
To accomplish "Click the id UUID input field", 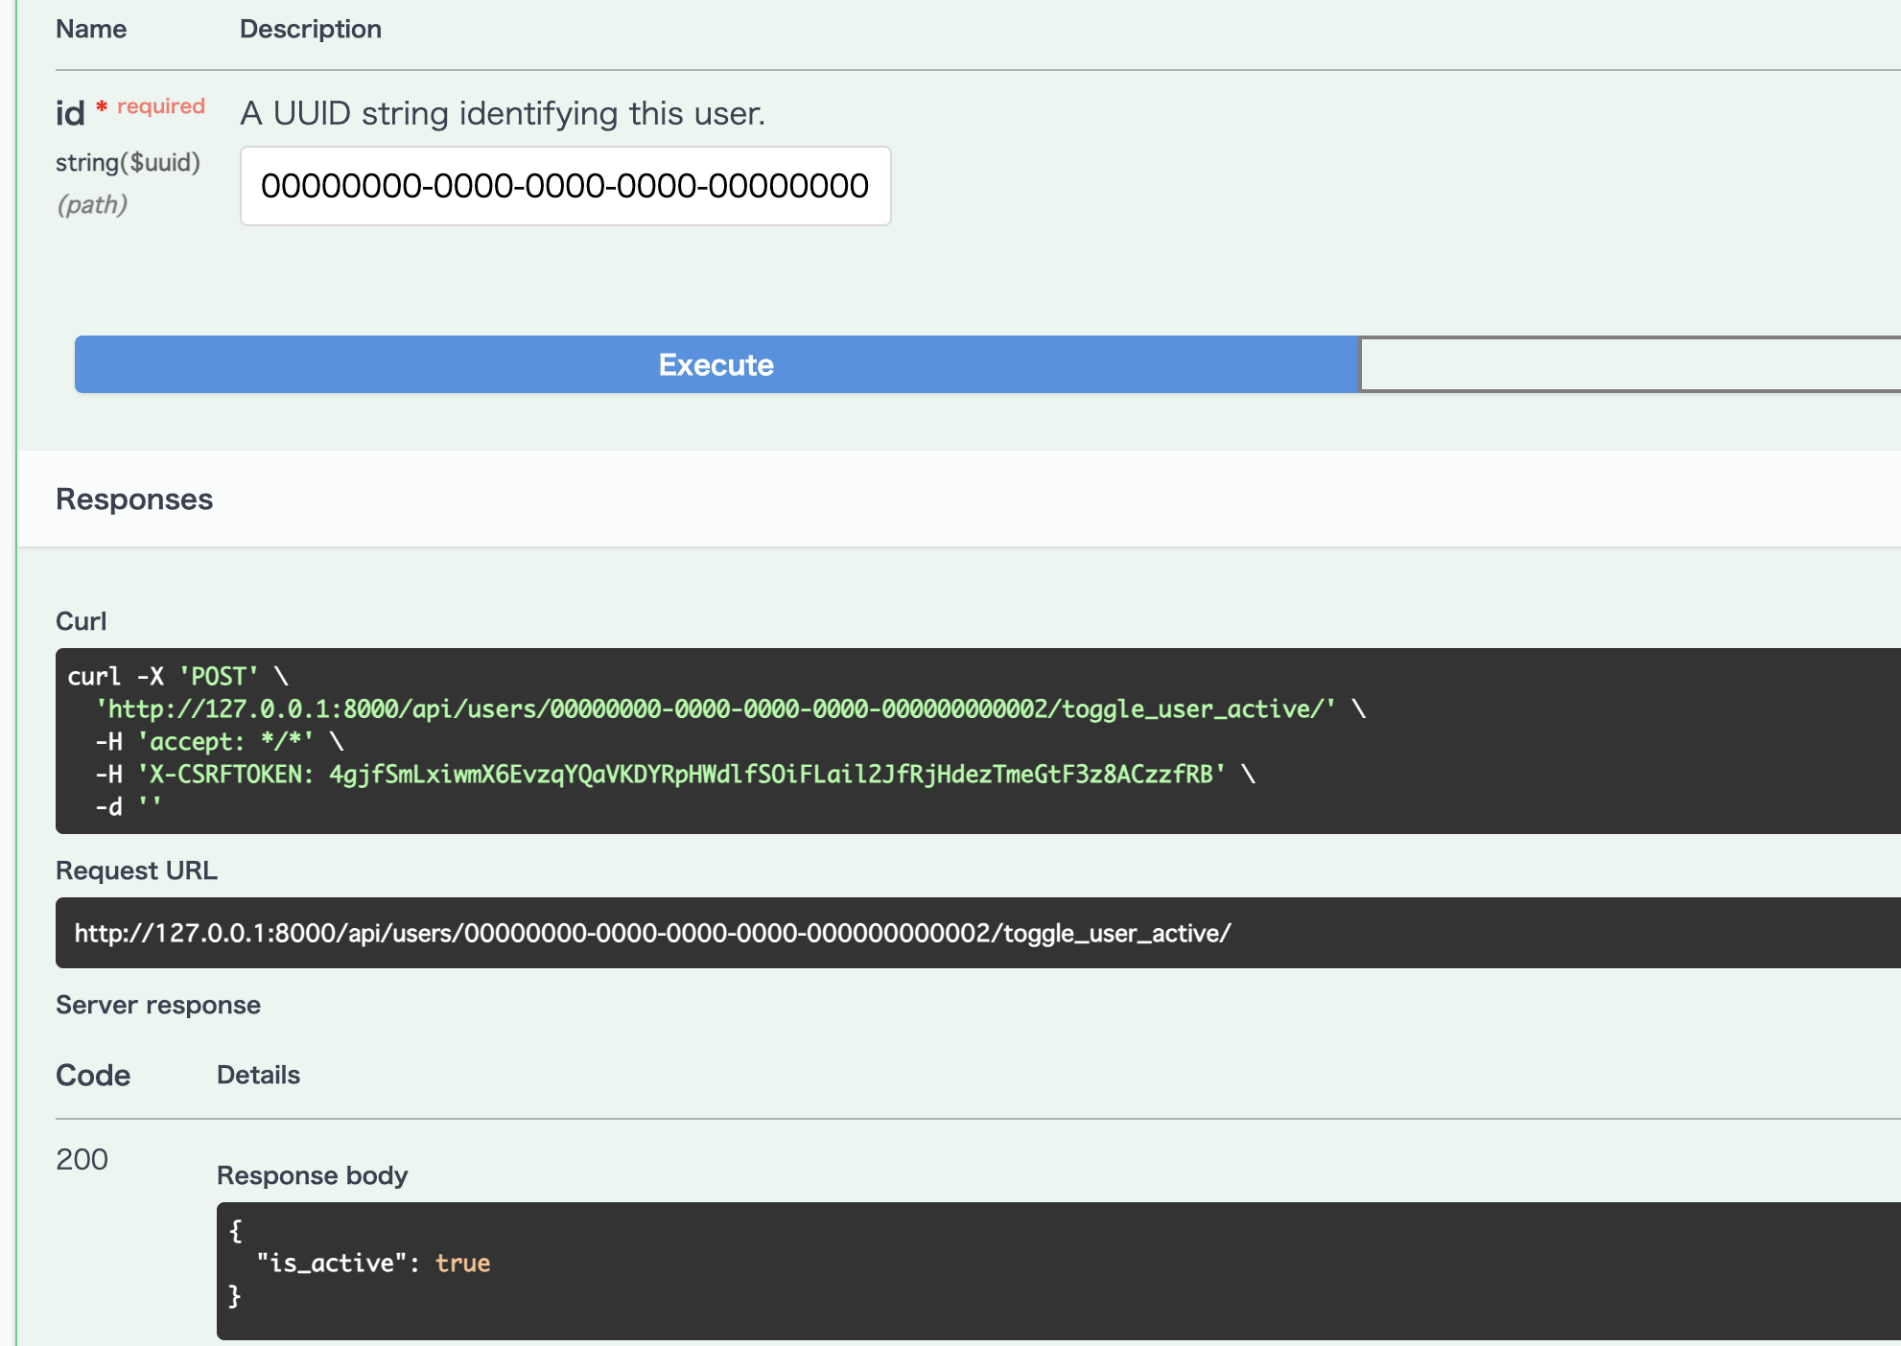I will click(x=565, y=186).
